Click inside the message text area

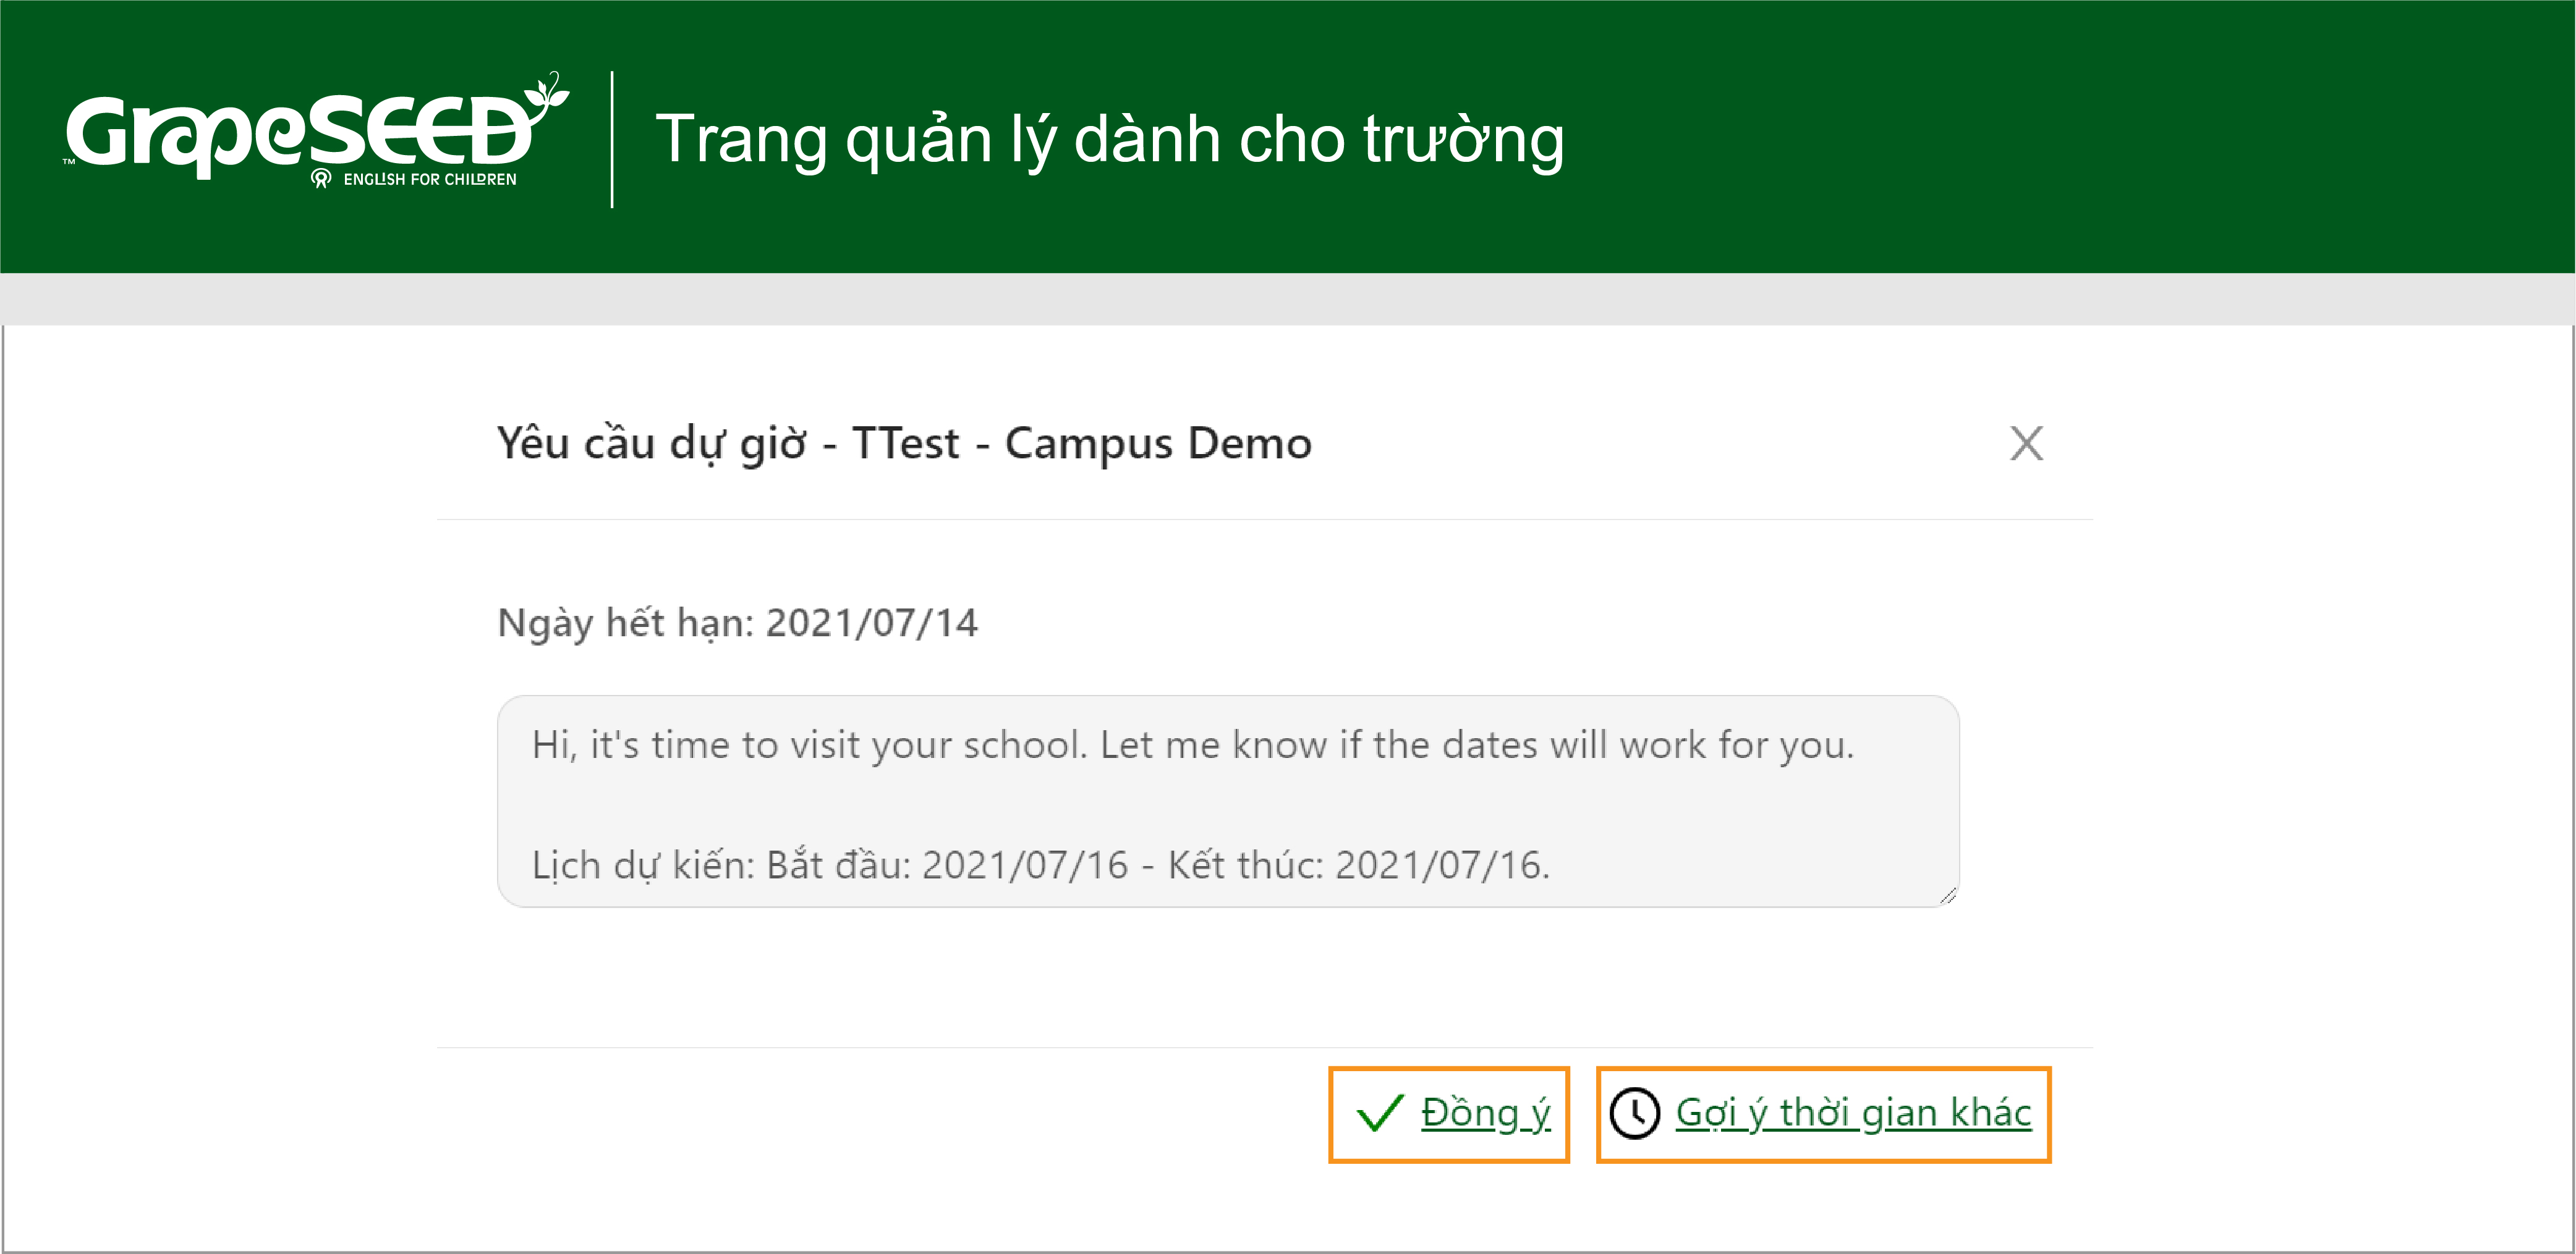click(x=1228, y=801)
